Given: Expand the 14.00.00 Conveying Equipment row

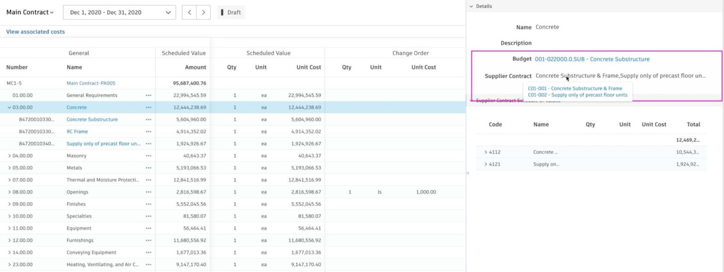Looking at the screenshot, I should coord(9,253).
